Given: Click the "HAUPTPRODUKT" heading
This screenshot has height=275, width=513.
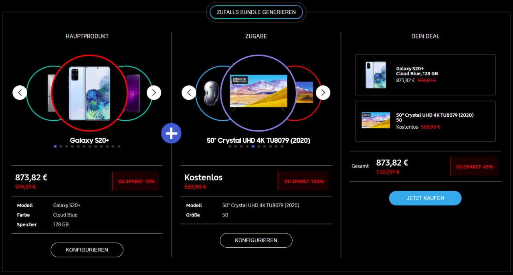Looking at the screenshot, I should (87, 36).
